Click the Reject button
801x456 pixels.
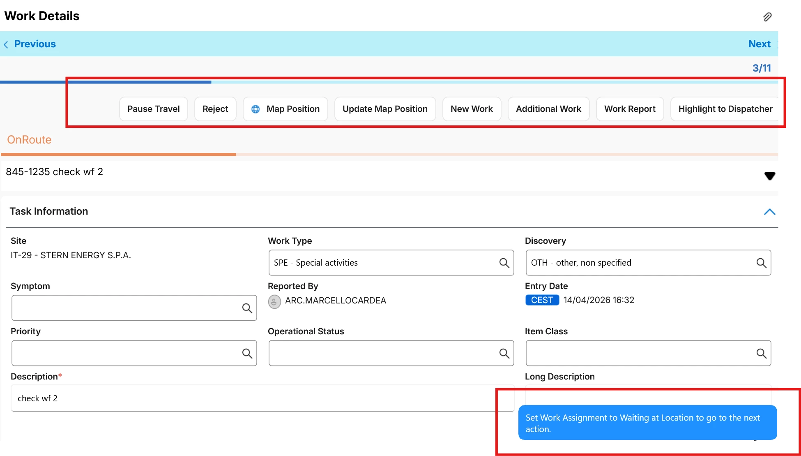[215, 109]
